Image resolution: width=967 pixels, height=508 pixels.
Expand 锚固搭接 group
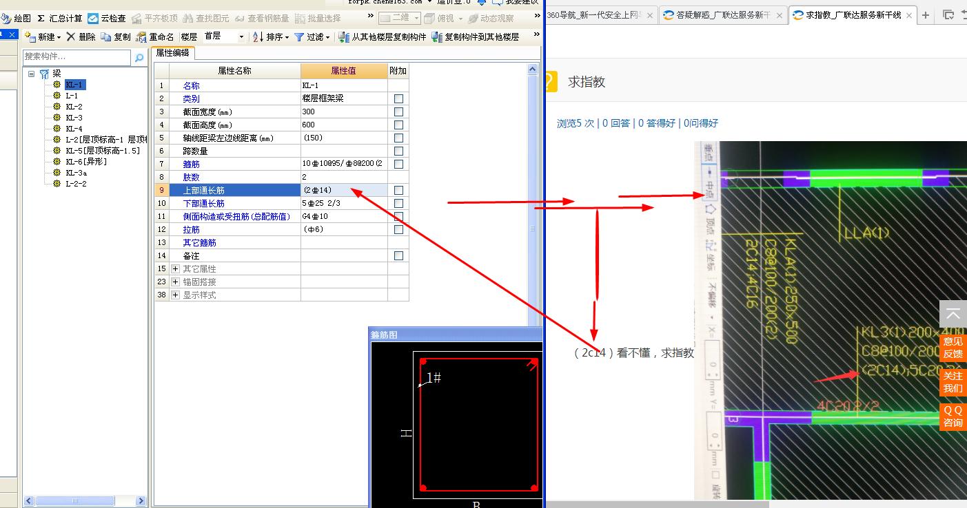(175, 282)
